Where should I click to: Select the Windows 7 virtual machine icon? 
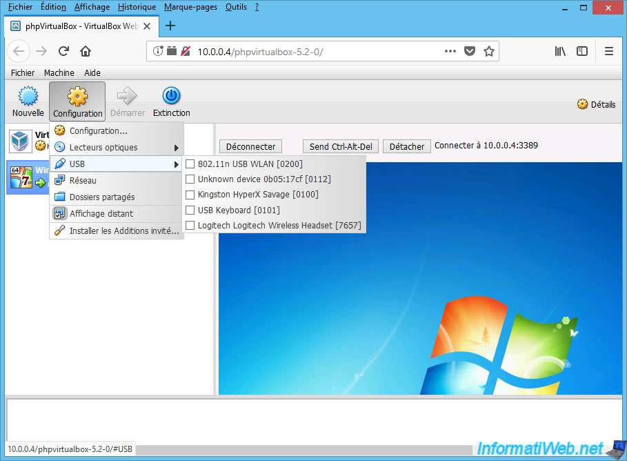[21, 177]
